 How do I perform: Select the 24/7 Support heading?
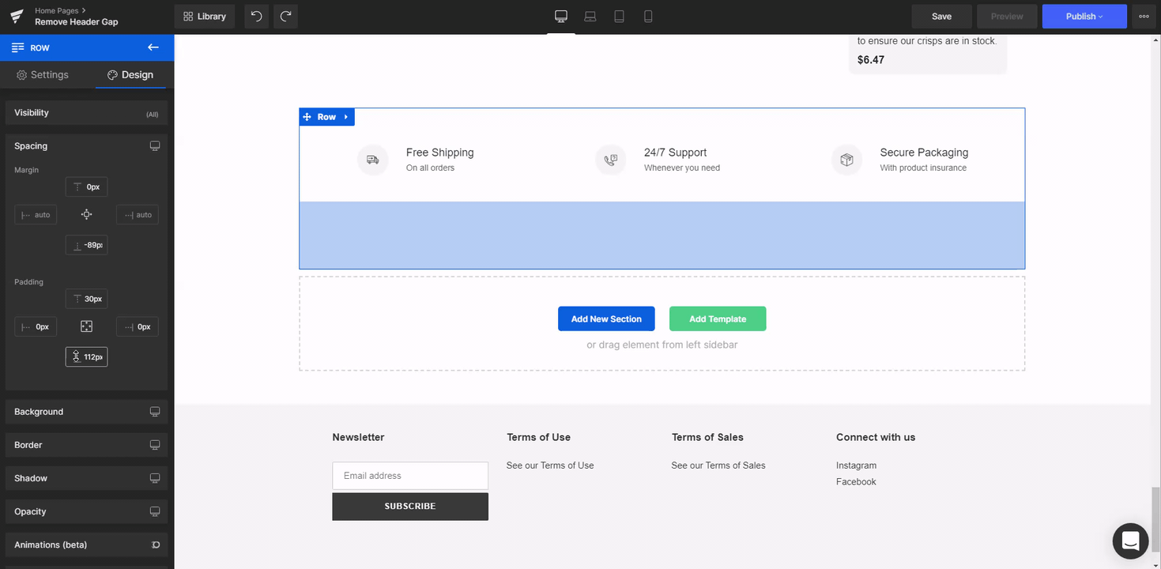(x=676, y=153)
